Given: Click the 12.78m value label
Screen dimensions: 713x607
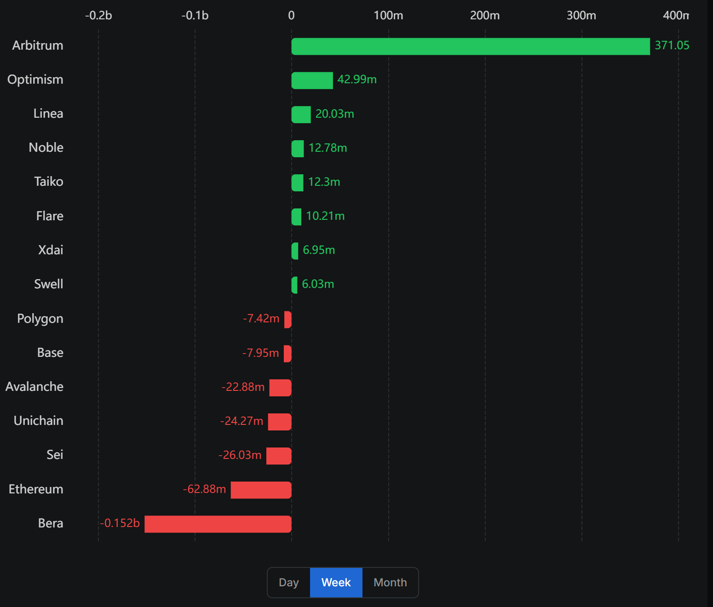Looking at the screenshot, I should pyautogui.click(x=328, y=148).
